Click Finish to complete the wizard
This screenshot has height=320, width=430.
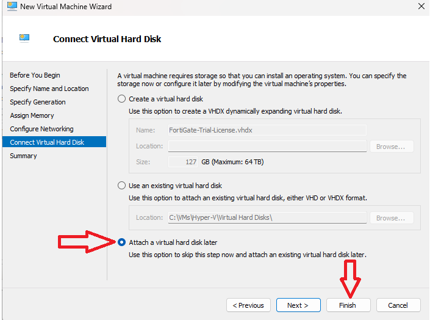(347, 305)
